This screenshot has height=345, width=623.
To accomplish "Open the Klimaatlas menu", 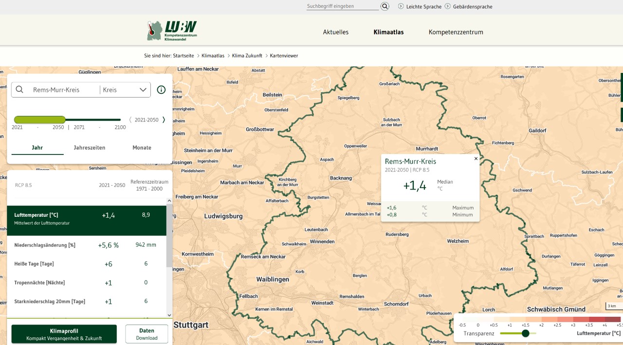I will tap(388, 32).
